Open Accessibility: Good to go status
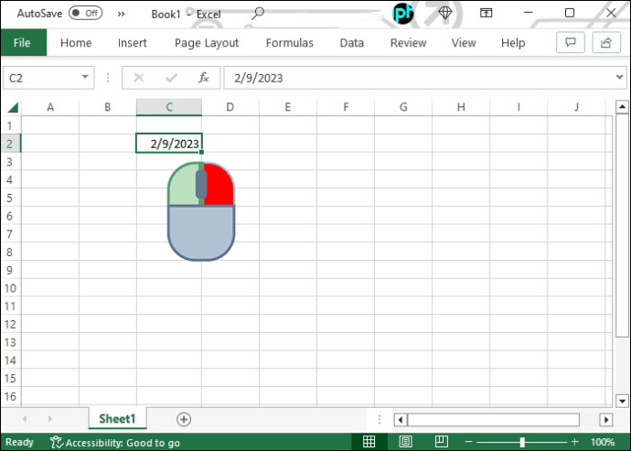 (x=115, y=443)
